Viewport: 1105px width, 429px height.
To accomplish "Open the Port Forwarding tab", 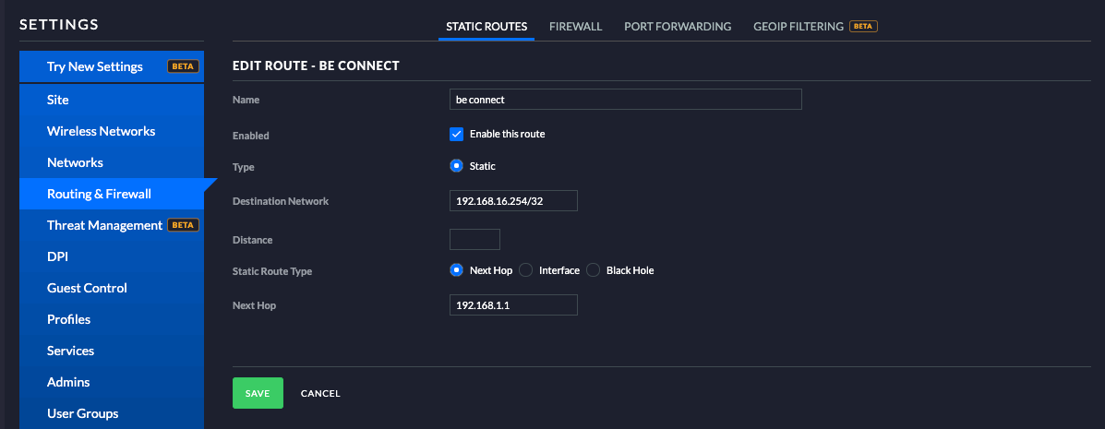I will (x=678, y=27).
